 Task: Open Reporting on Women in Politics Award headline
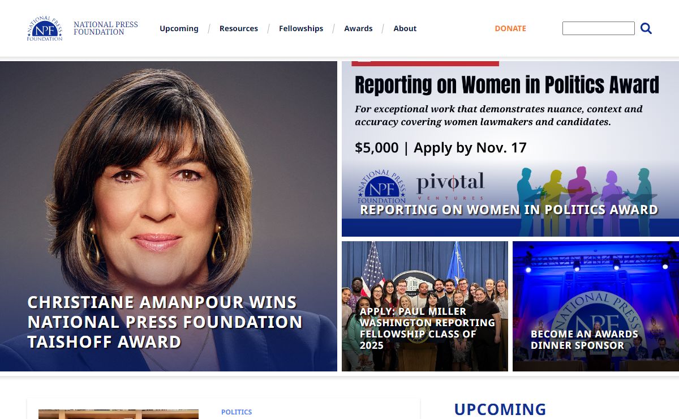tap(509, 209)
